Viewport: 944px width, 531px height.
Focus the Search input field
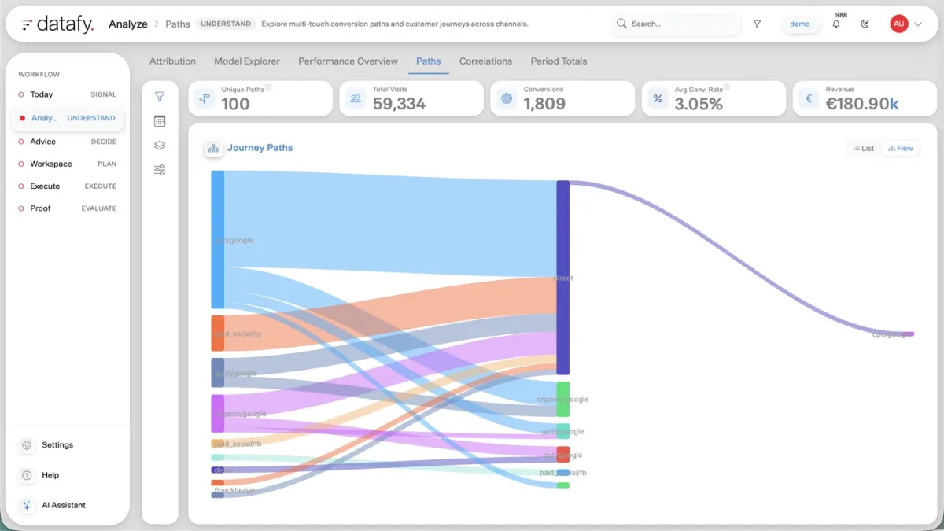[x=676, y=24]
